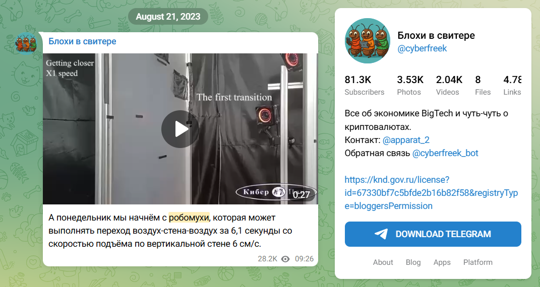Switch to the Files tab
This screenshot has height=287, width=540.
[x=483, y=85]
